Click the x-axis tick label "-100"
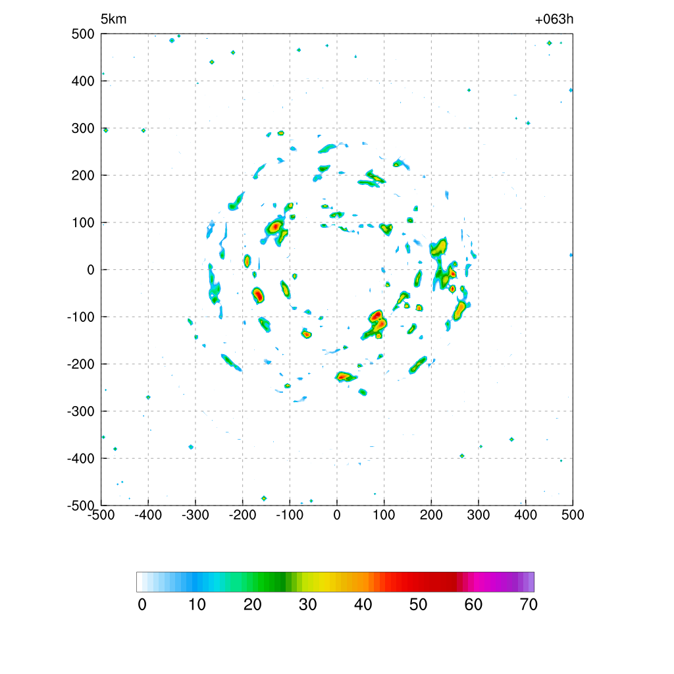The width and height of the screenshot is (674, 674). tap(290, 515)
